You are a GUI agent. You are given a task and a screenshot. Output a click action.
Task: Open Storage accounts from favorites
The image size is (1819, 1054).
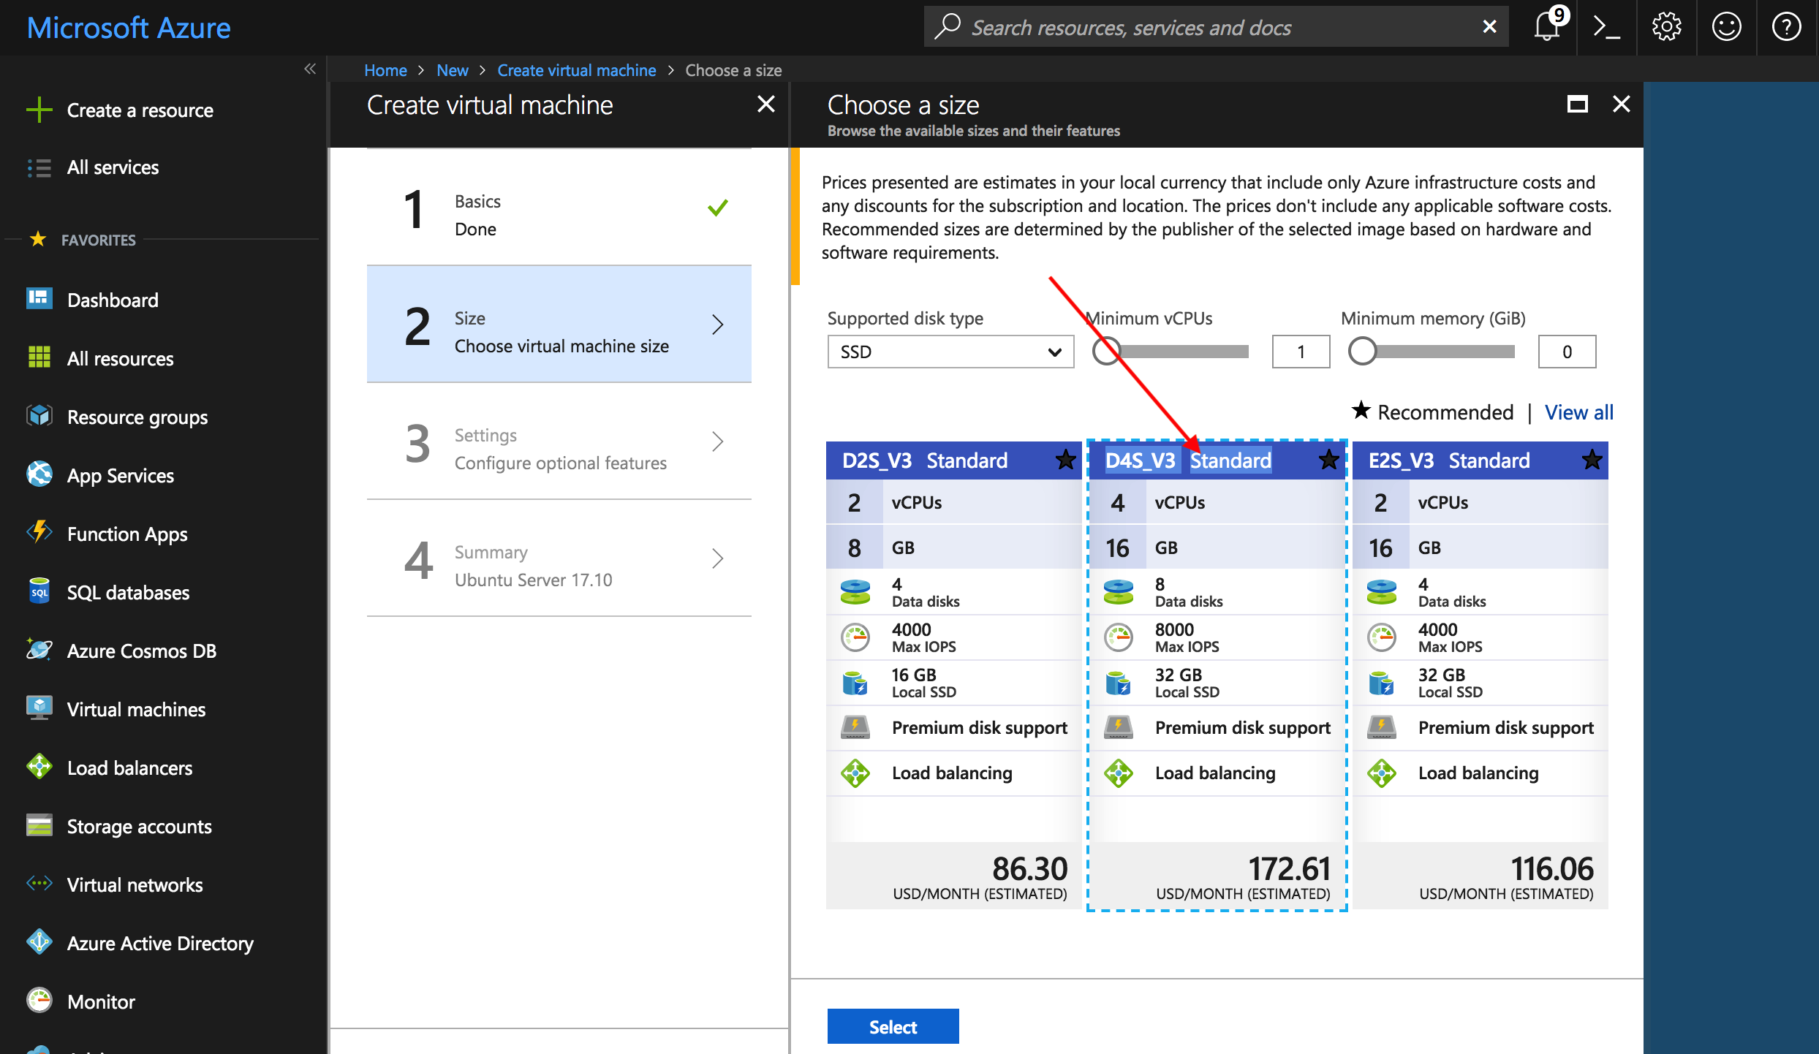(139, 826)
